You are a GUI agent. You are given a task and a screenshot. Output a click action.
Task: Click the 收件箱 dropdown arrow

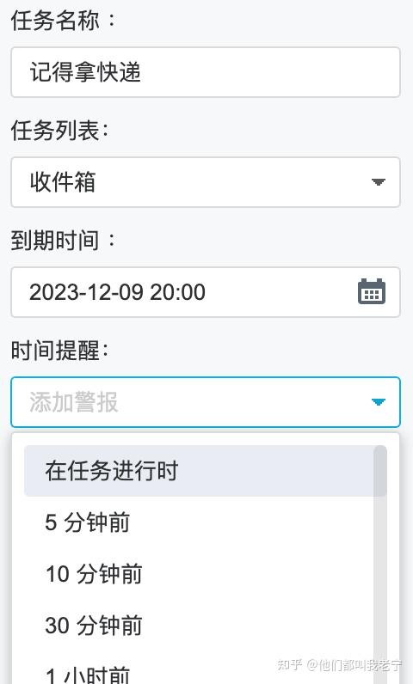(x=378, y=182)
